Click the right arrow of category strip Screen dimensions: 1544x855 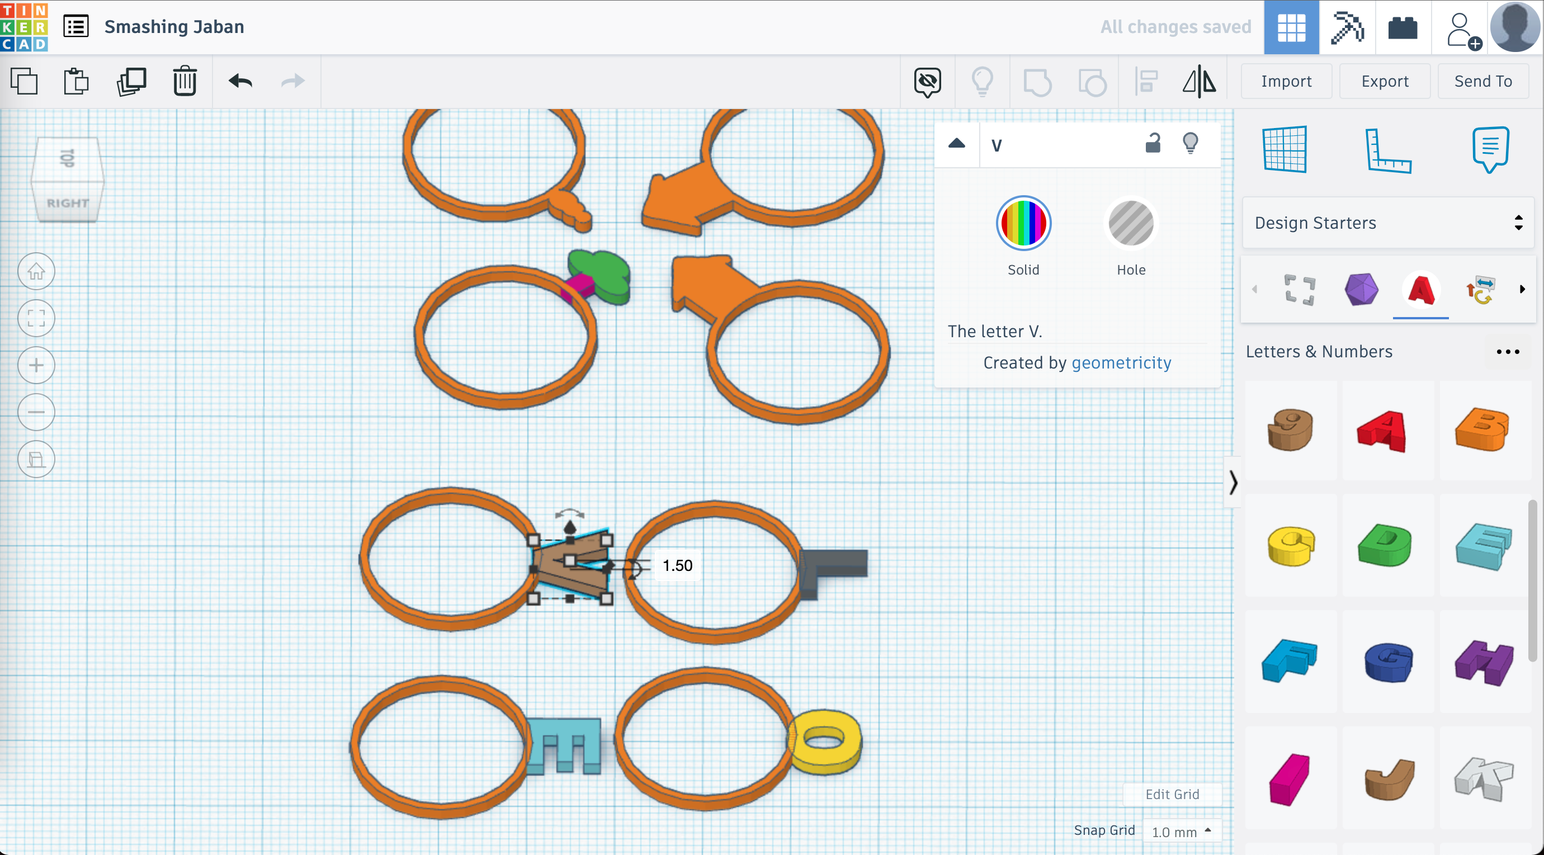(1522, 290)
